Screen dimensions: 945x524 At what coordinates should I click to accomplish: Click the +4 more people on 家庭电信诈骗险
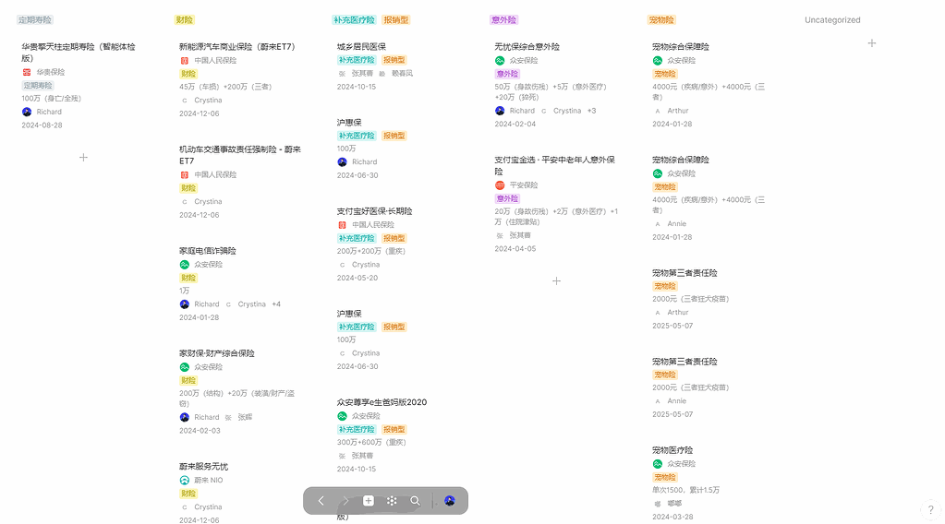tap(276, 304)
